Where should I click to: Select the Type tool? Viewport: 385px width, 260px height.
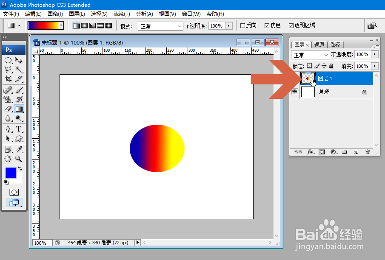(19, 128)
